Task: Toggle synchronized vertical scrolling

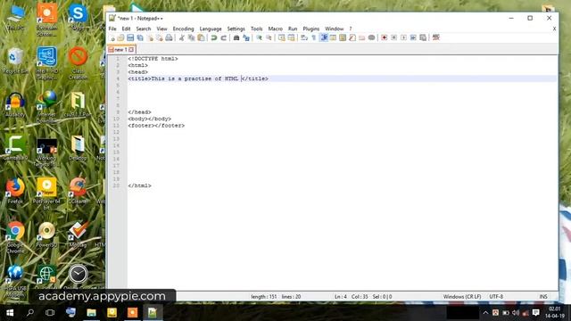Action: 282,37
